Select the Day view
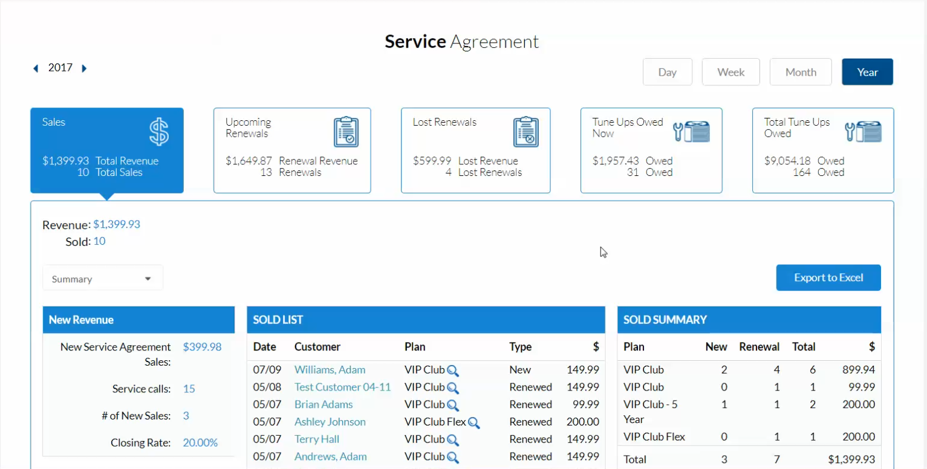Screen dimensions: 927x469 (668, 71)
